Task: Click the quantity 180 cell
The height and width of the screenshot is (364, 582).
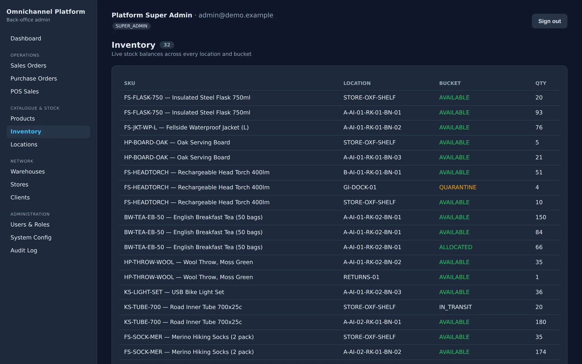Action: 540,322
